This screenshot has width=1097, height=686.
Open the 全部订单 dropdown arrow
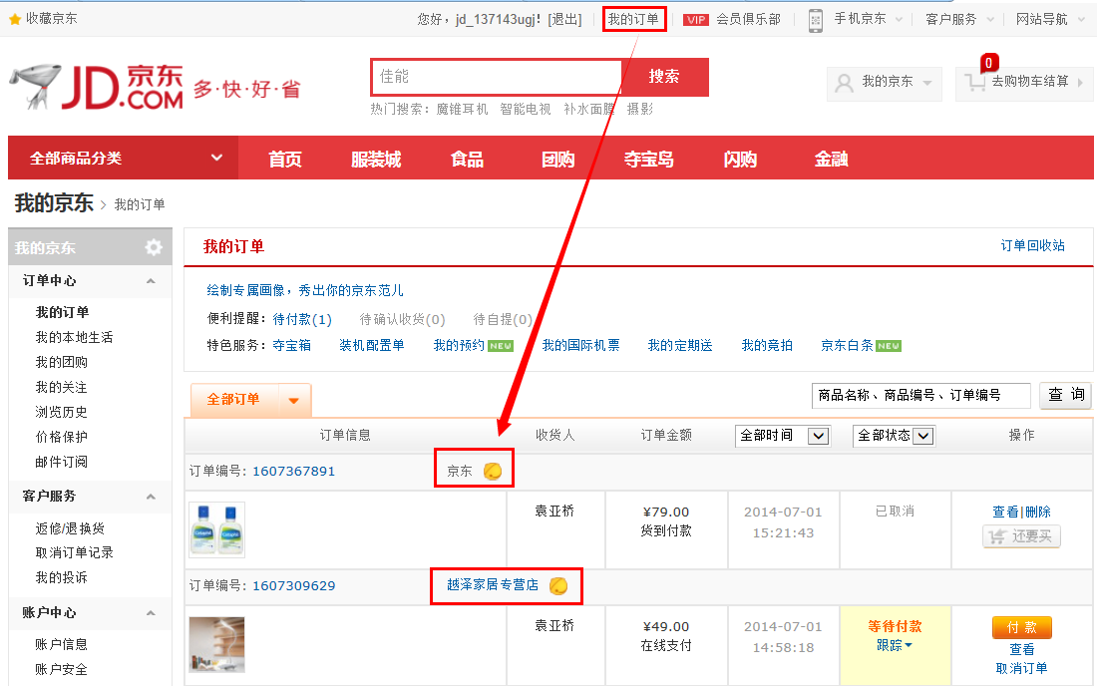click(x=294, y=401)
